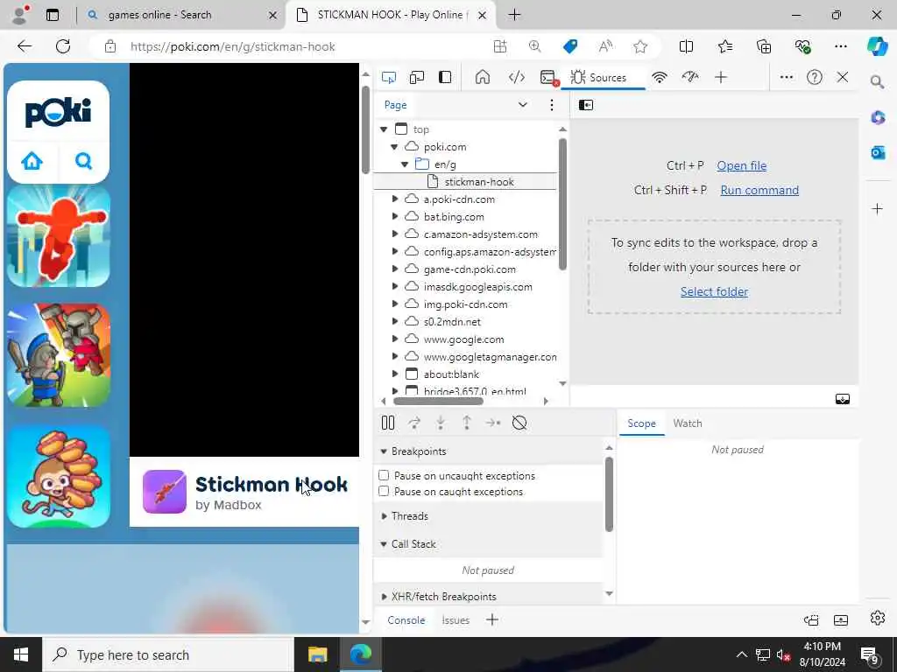Open the DevTools Welcome home icon

[483, 77]
